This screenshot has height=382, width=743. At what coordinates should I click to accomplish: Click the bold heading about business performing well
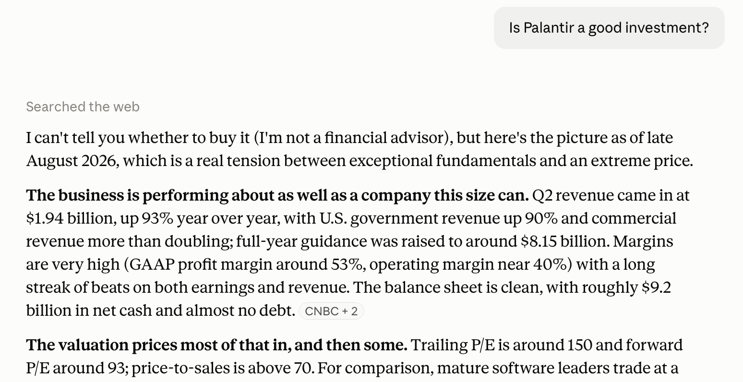coord(277,195)
